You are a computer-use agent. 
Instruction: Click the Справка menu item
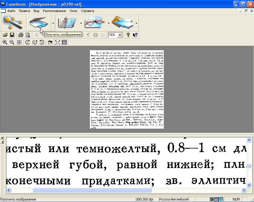pos(87,11)
